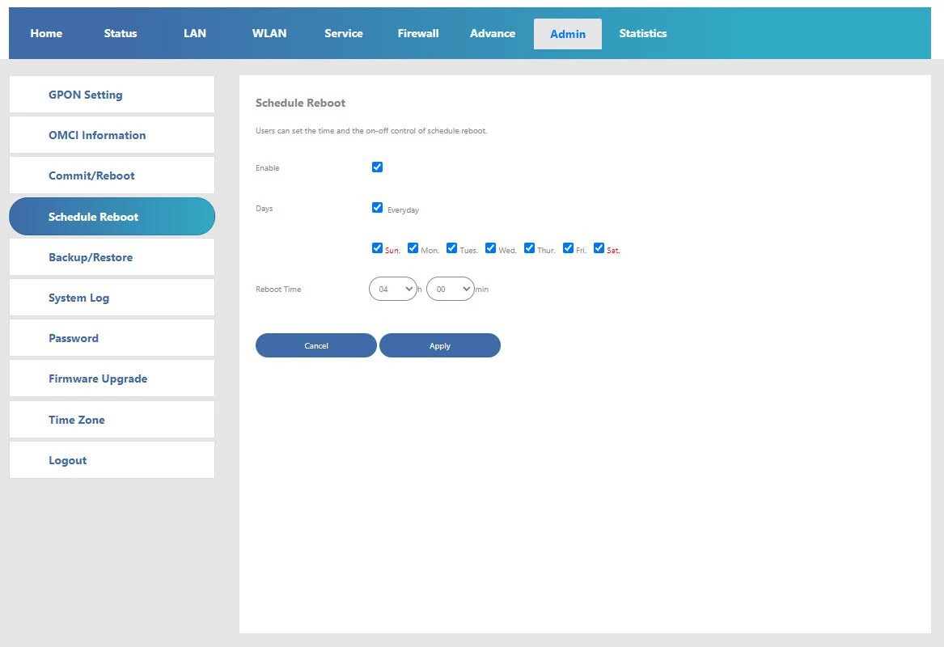
Task: Uncheck the Enable schedule reboot checkbox
Action: (377, 167)
